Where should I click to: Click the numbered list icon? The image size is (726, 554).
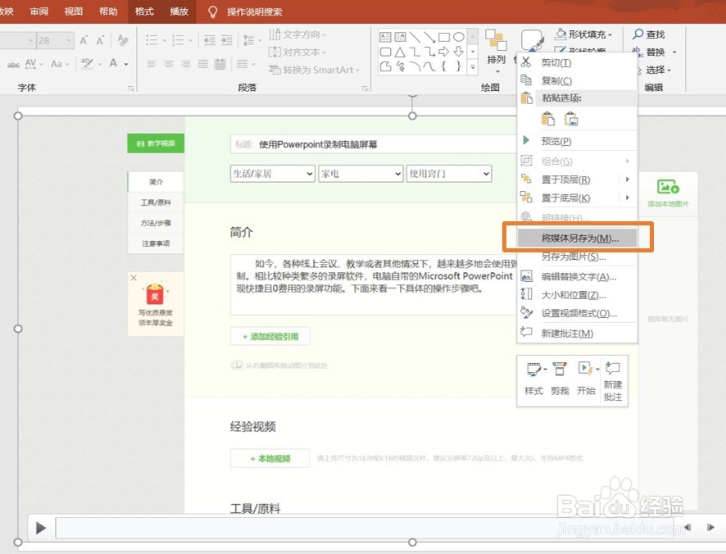[178, 40]
